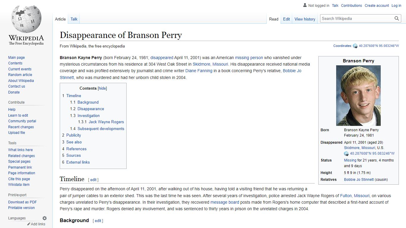Open Wikidata item in Tools

[x=19, y=185]
